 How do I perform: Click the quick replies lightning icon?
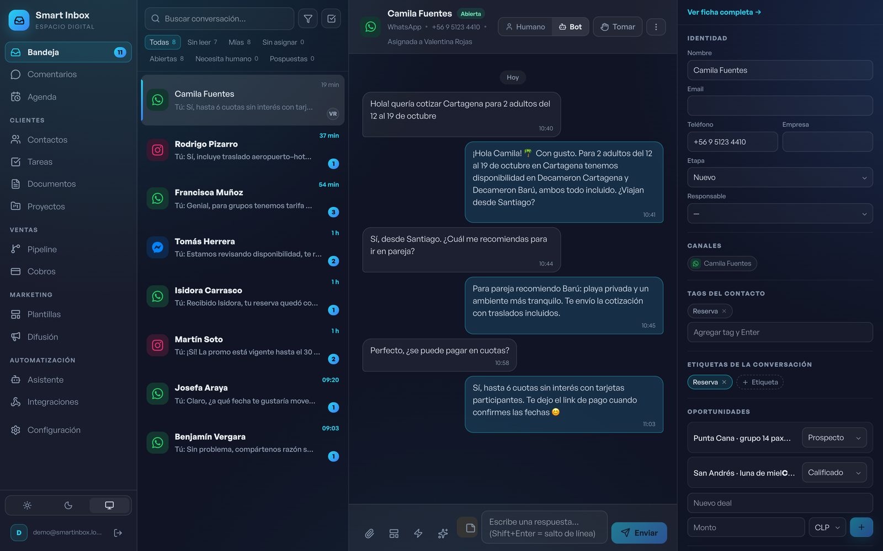point(418,533)
